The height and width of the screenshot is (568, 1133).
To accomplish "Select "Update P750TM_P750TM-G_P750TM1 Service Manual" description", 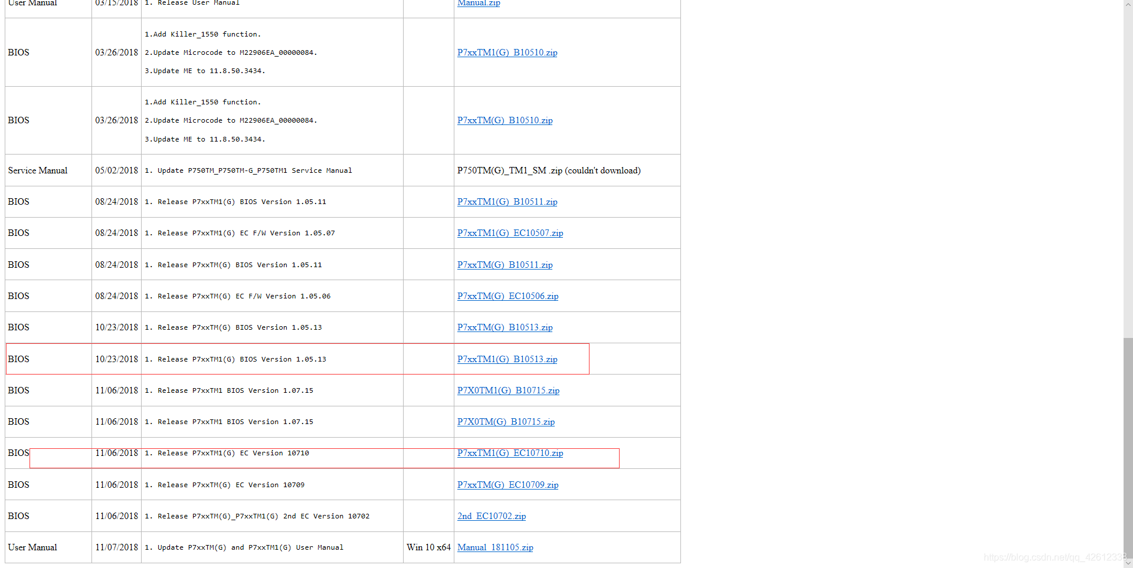I will [x=254, y=170].
